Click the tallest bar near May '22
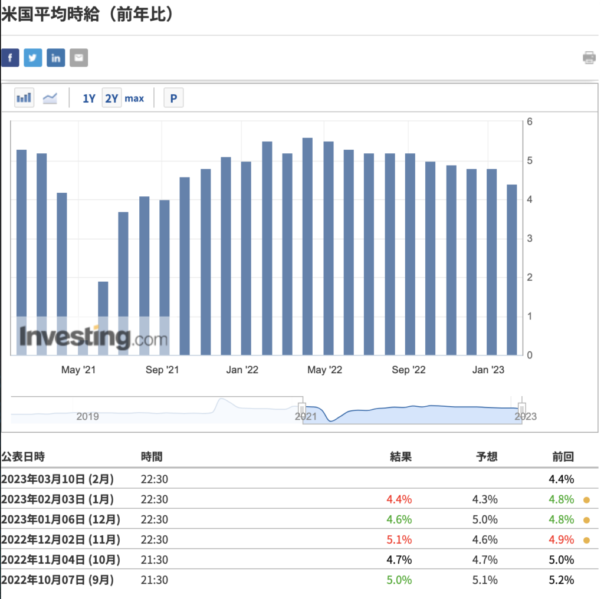 coord(307,246)
